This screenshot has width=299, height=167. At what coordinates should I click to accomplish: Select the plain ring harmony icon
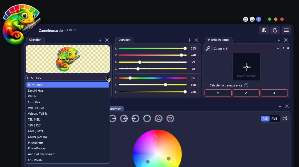click(147, 119)
